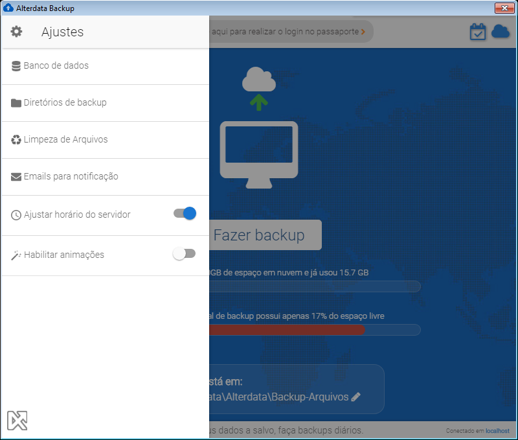Viewport: 518px width, 440px height.
Task: Click the Alterdata Backup title bar icon
Action: pyautogui.click(x=8, y=8)
